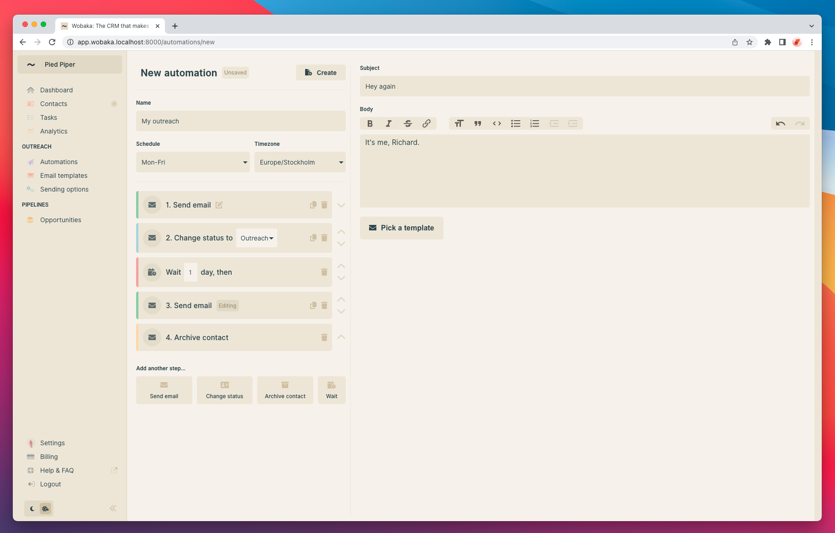Open the Mon-Fri schedule dropdown
This screenshot has width=835, height=533.
tap(193, 162)
